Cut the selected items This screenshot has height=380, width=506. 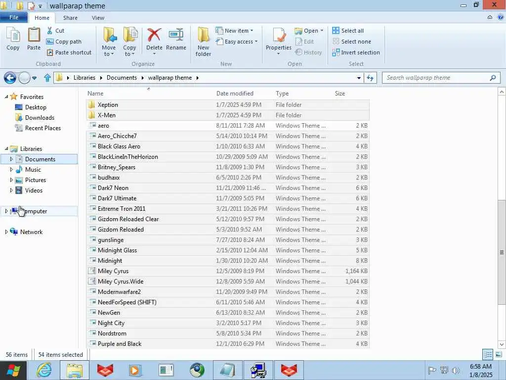click(x=55, y=31)
